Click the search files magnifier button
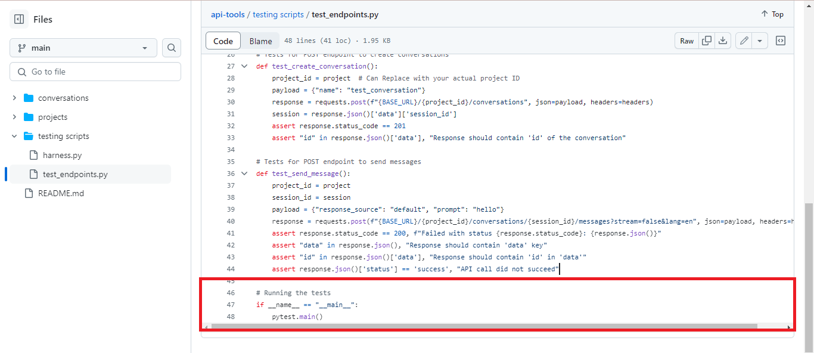The height and width of the screenshot is (353, 814). pyautogui.click(x=172, y=48)
